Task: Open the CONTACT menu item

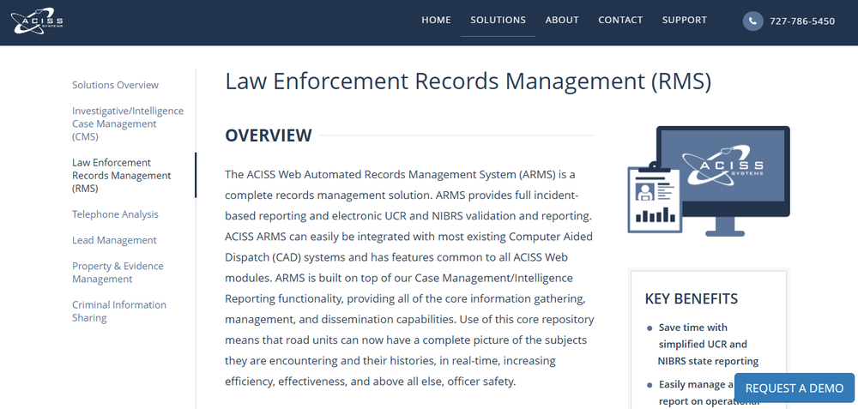Action: [620, 20]
